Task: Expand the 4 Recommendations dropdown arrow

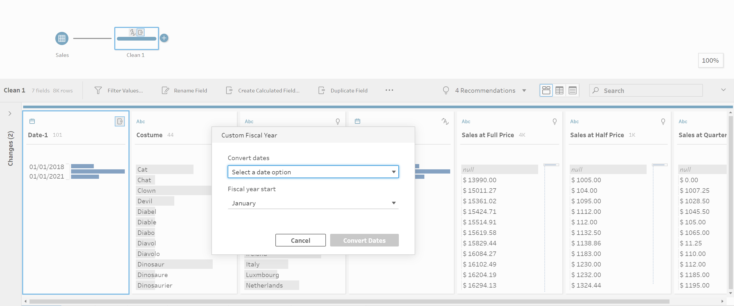Action: (x=524, y=91)
